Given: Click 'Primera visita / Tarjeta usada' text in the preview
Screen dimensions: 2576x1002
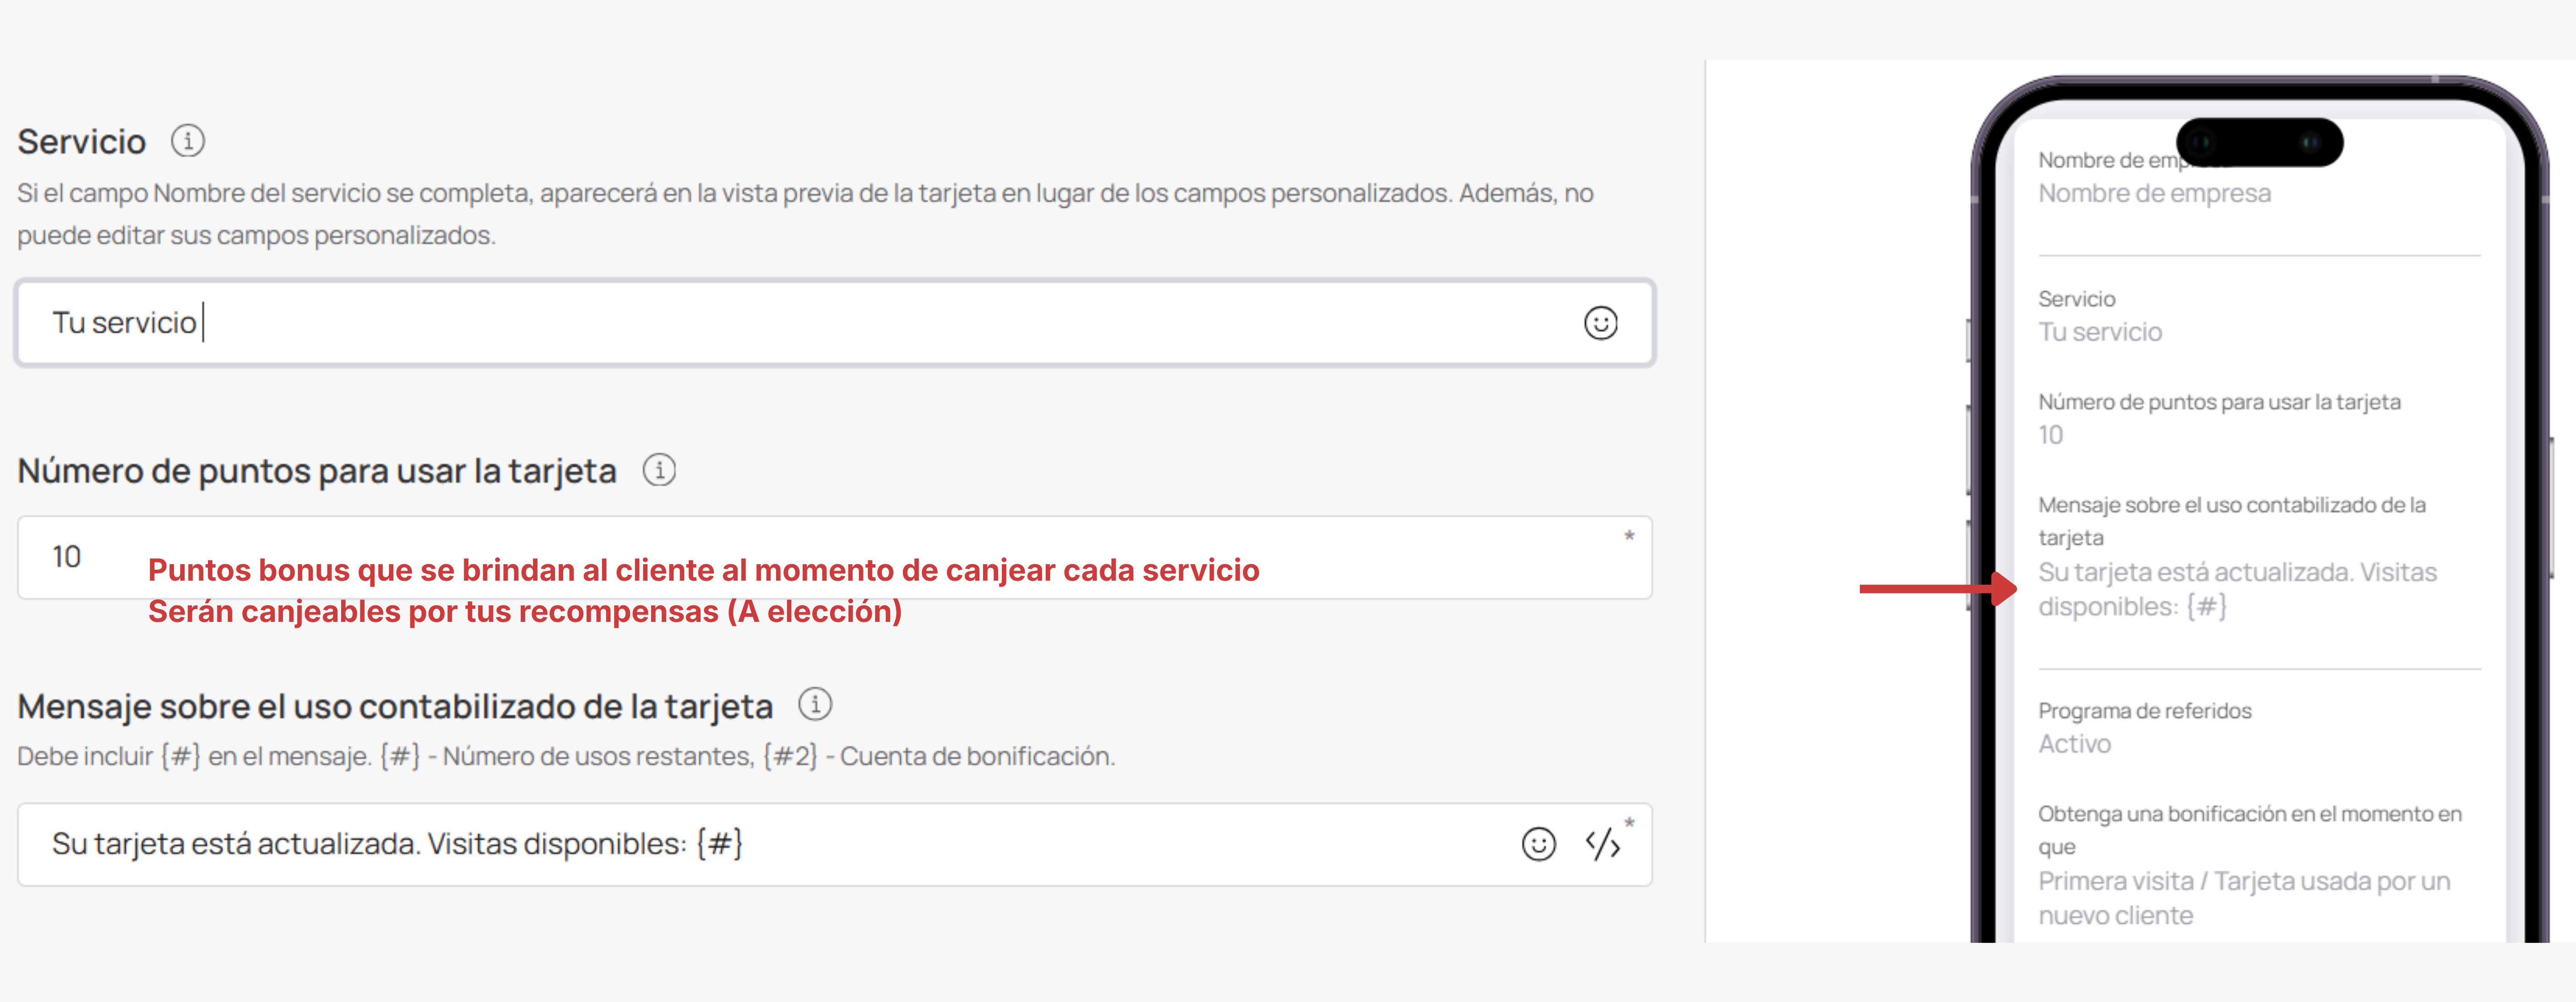Looking at the screenshot, I should (x=2244, y=898).
